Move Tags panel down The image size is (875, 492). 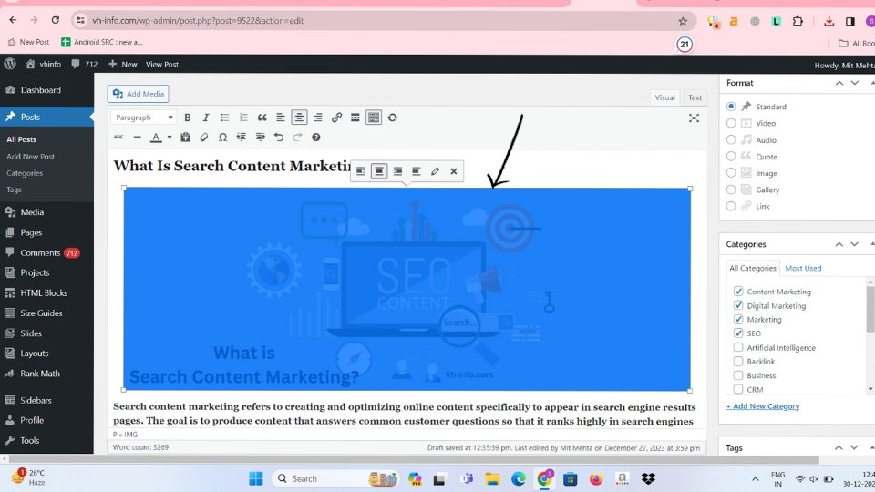854,447
